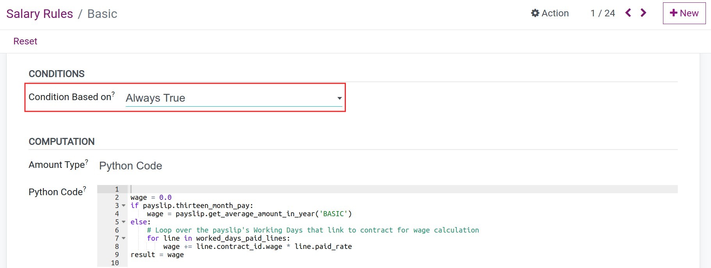Collapse the if block at line 3
The image size is (711, 268).
(x=124, y=206)
